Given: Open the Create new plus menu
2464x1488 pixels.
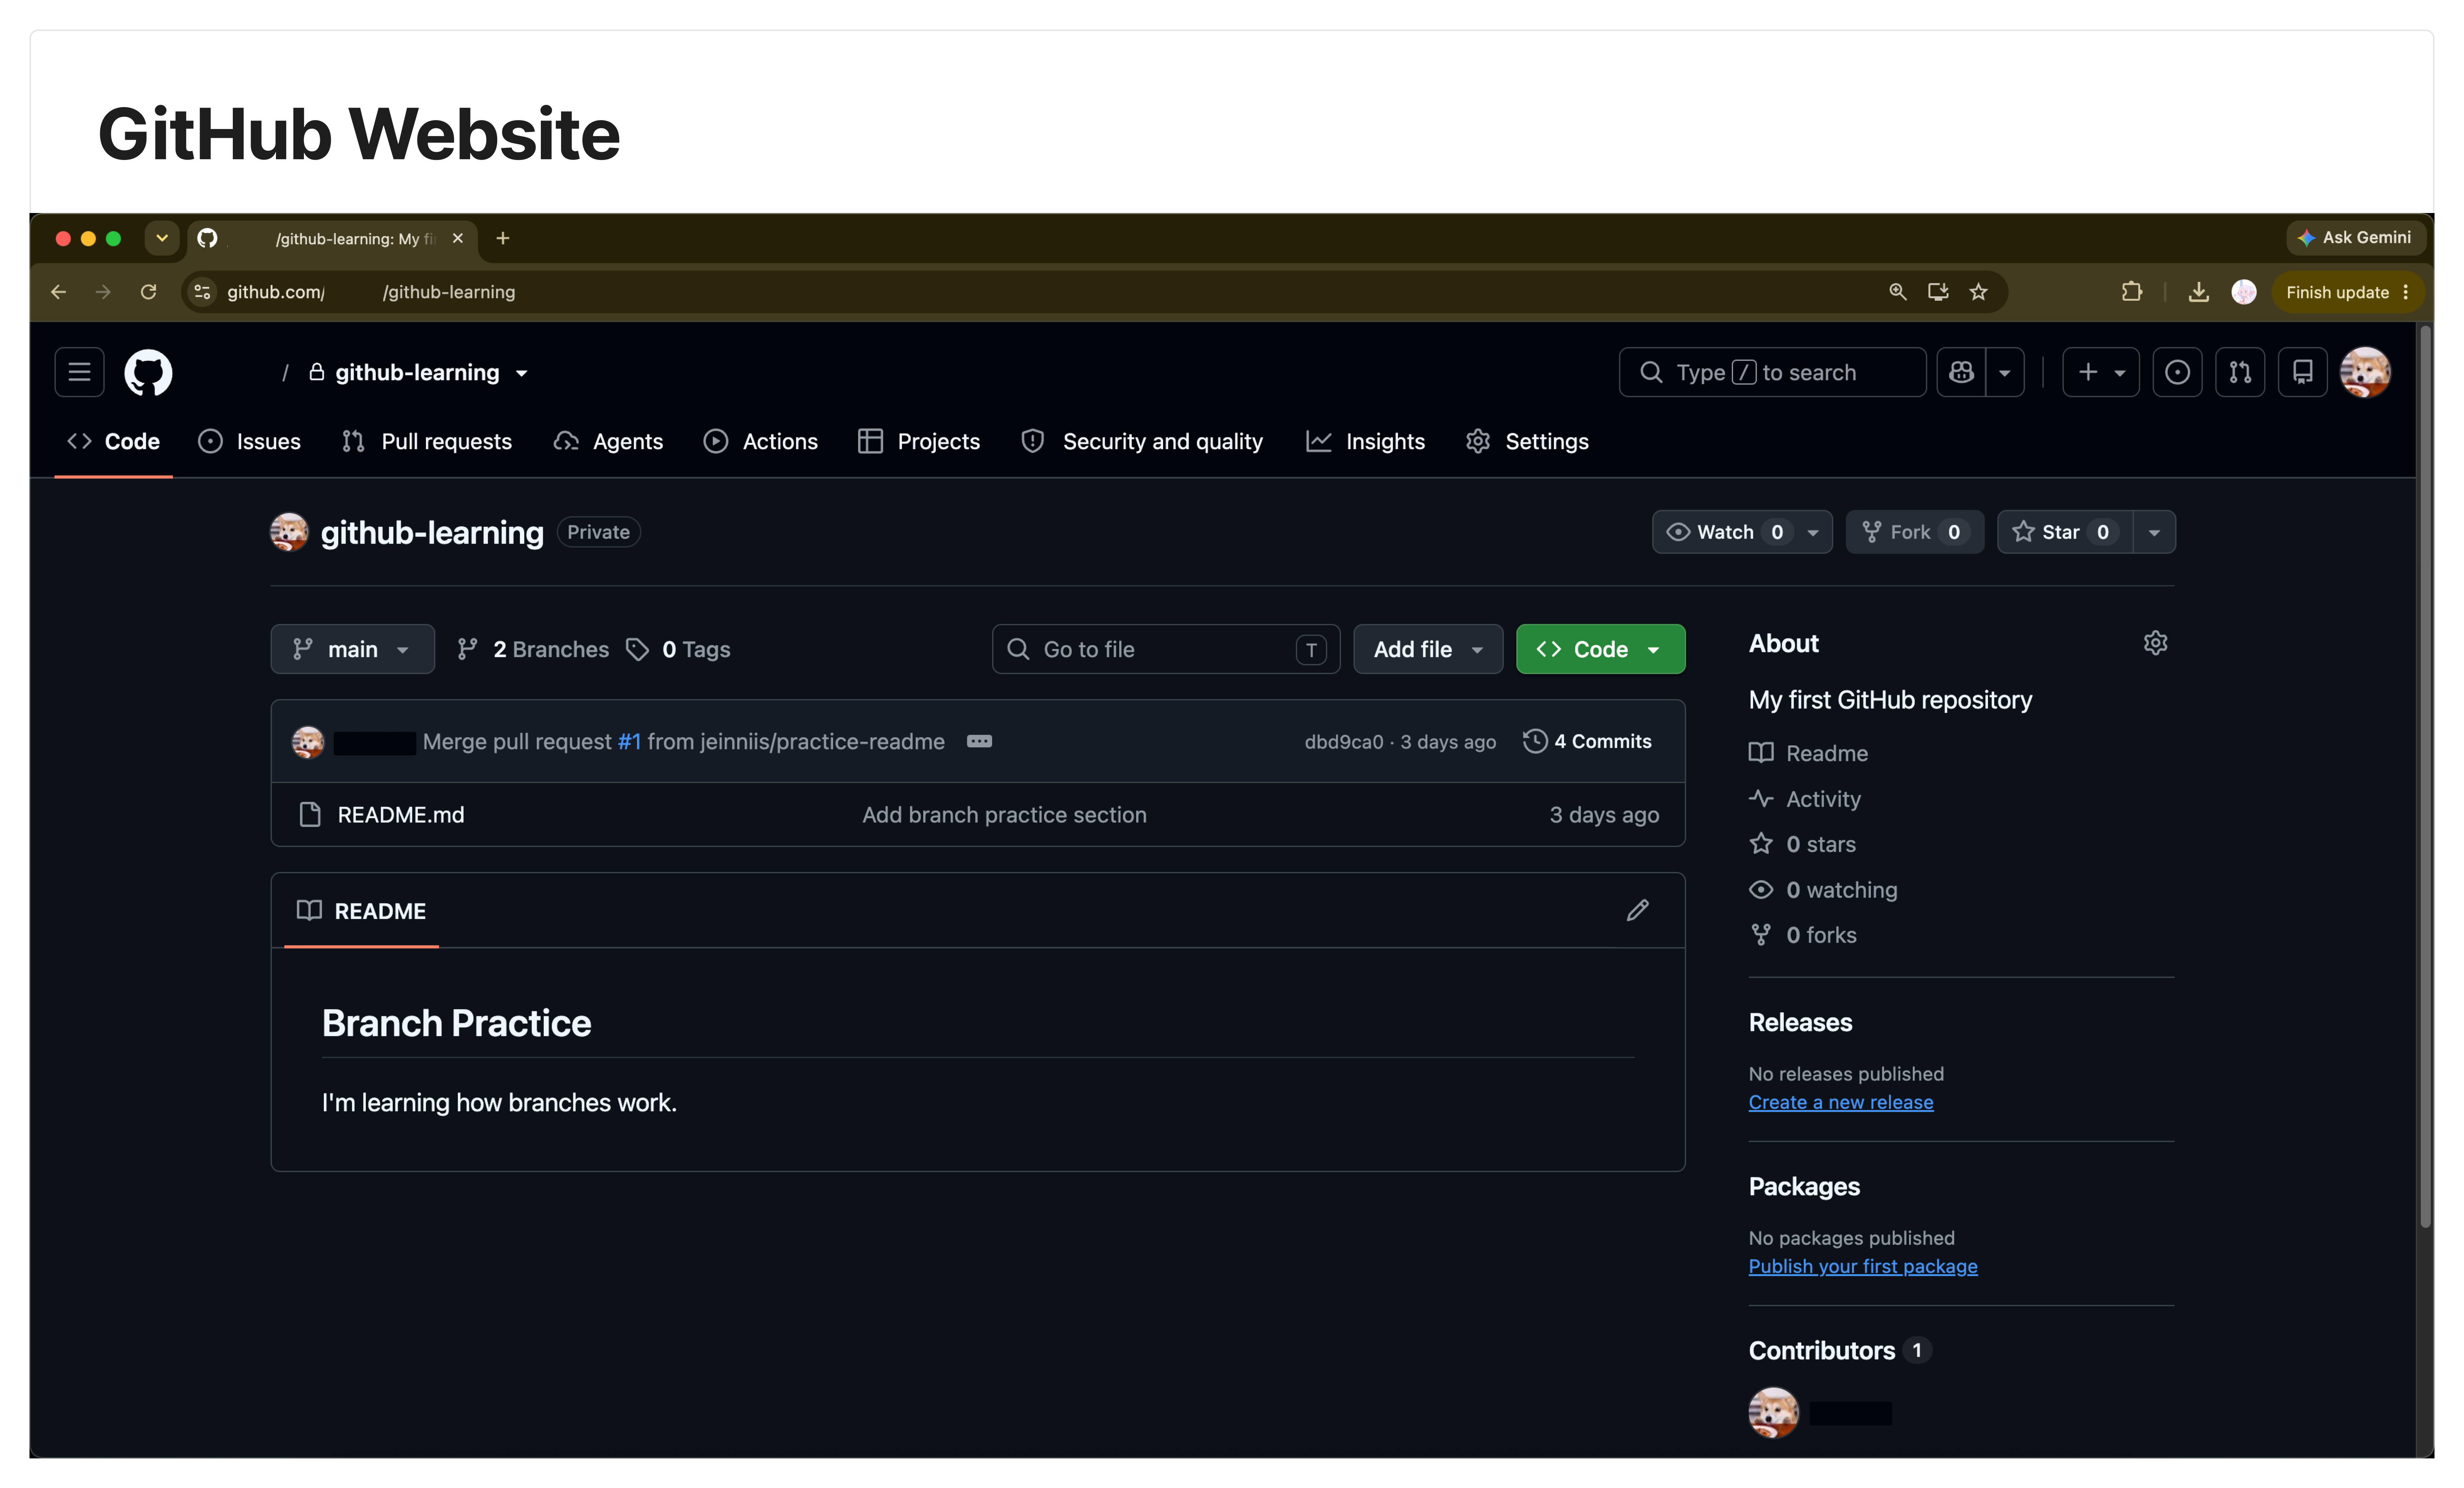Looking at the screenshot, I should [x=2101, y=372].
